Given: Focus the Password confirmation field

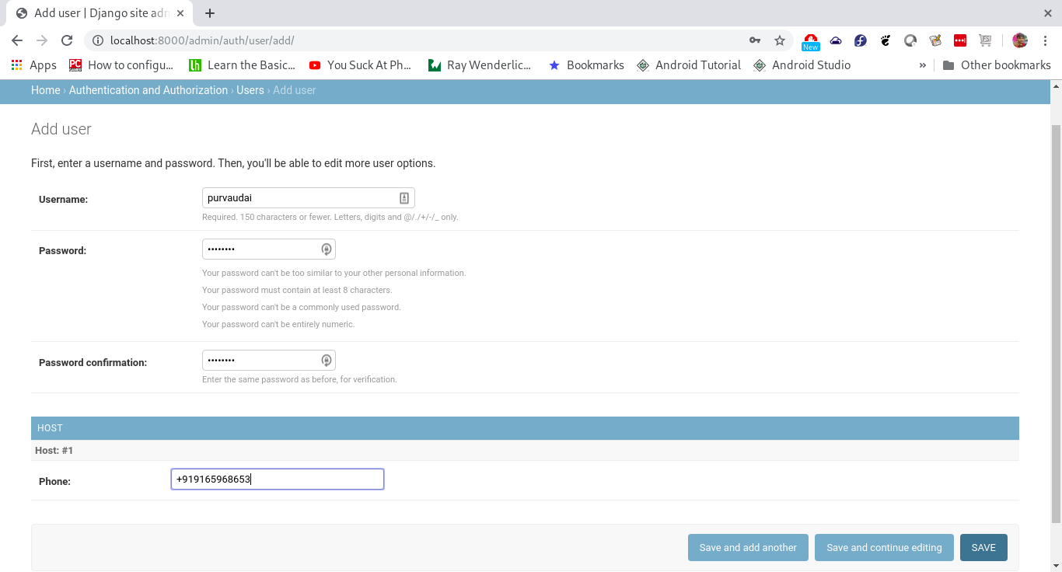Looking at the screenshot, I should [268, 361].
